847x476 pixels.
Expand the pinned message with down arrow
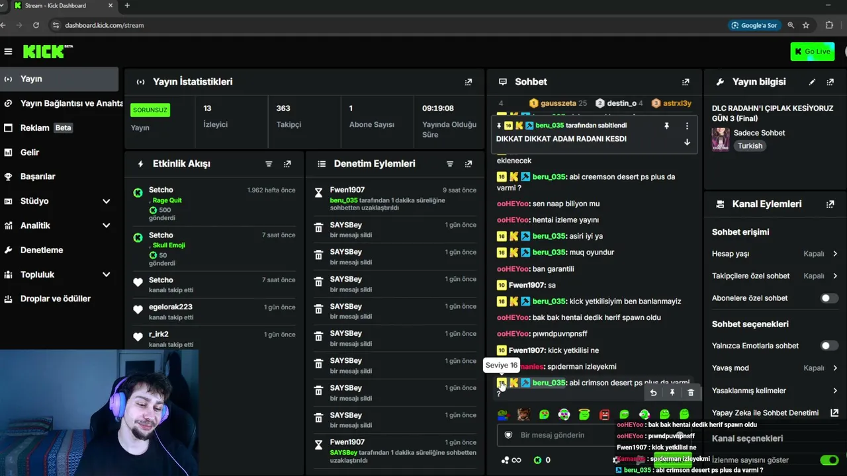(x=687, y=142)
